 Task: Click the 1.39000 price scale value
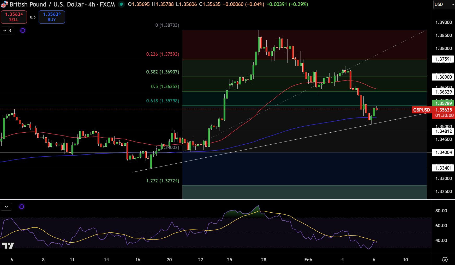pyautogui.click(x=444, y=22)
